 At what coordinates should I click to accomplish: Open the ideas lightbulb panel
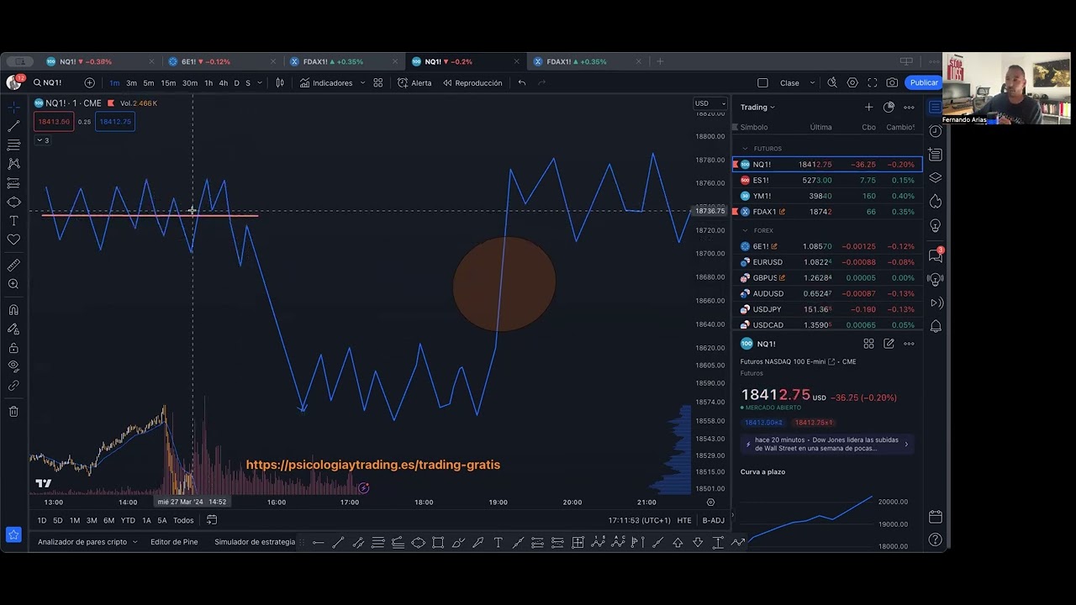pos(936,227)
